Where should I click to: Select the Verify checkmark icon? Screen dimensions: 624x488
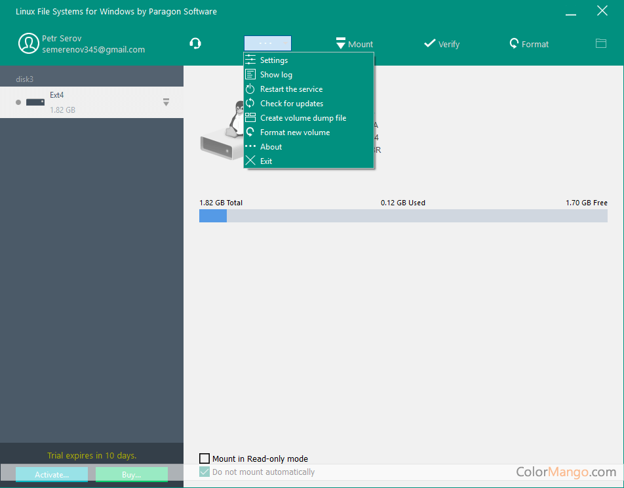point(441,43)
